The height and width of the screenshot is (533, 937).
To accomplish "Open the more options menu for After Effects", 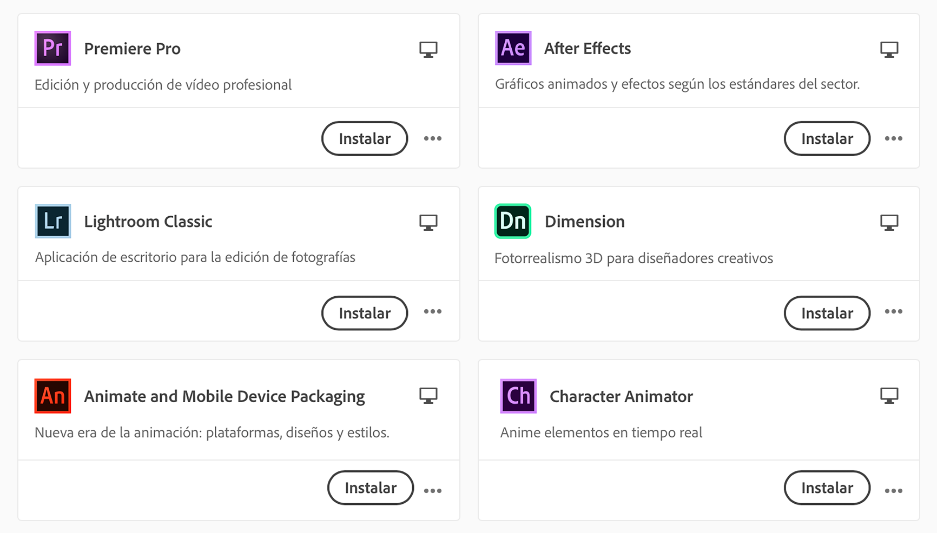I will (894, 138).
